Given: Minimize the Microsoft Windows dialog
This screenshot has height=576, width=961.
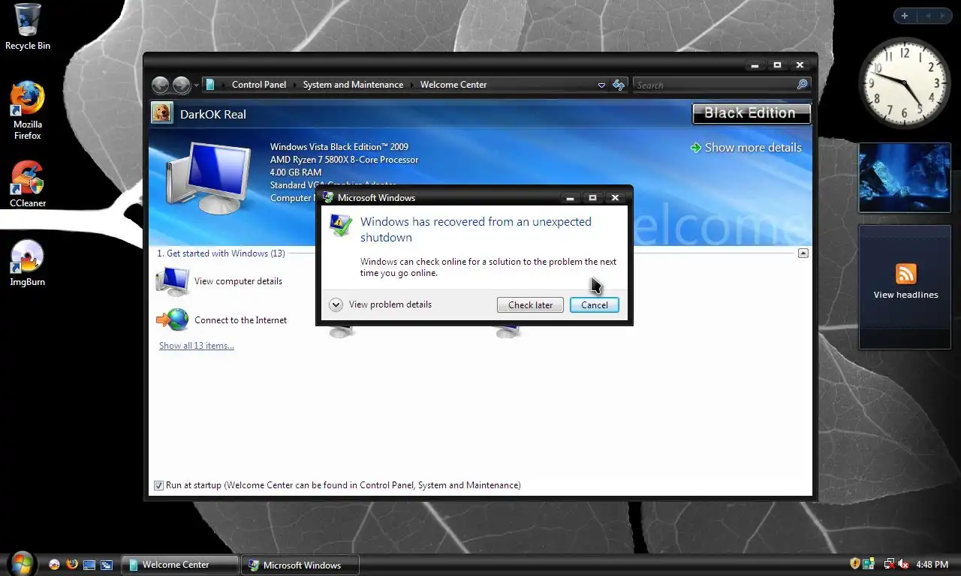Looking at the screenshot, I should click(x=570, y=198).
